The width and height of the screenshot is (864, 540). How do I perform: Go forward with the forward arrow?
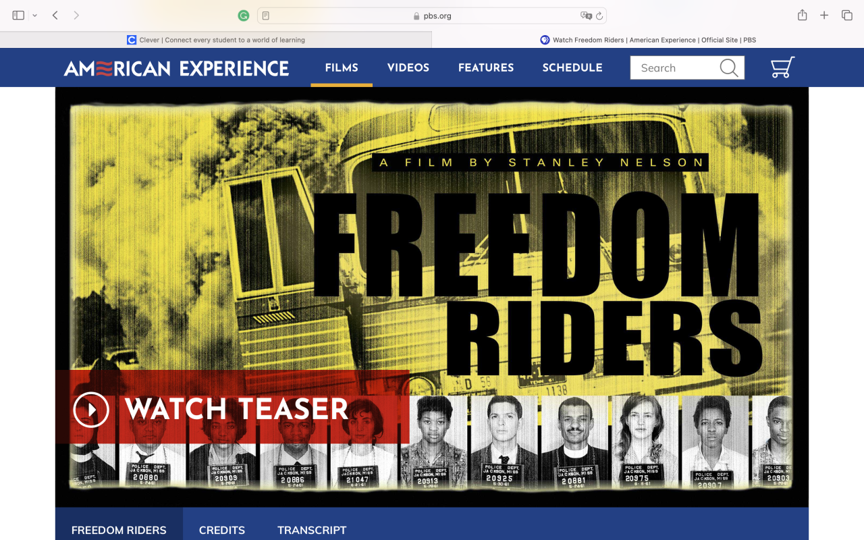pyautogui.click(x=76, y=15)
